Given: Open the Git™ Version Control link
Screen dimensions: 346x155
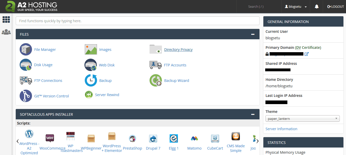Looking at the screenshot, I should [x=51, y=96].
